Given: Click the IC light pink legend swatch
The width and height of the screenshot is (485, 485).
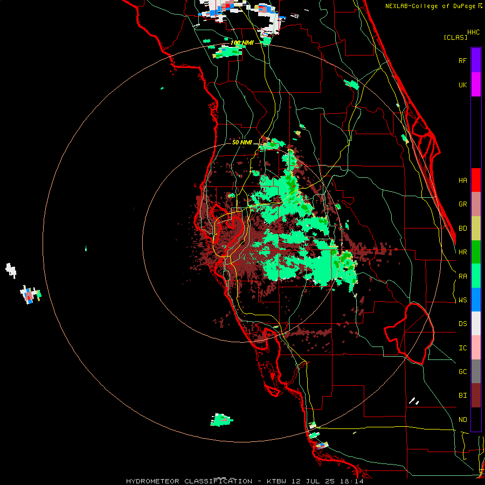Looking at the screenshot, I should [476, 348].
